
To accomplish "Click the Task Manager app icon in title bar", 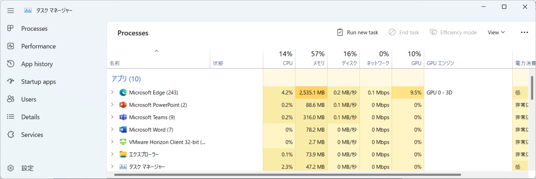I will click(x=28, y=10).
